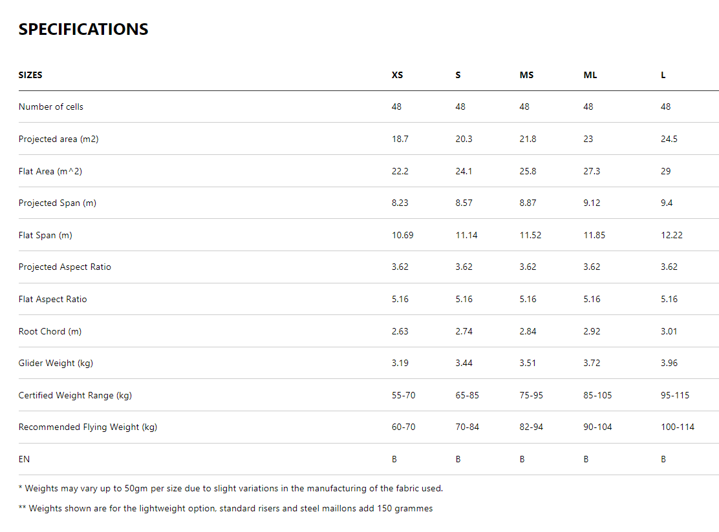
Task: Select the Certified Weight Range (kg) label
Action: pyautogui.click(x=75, y=395)
